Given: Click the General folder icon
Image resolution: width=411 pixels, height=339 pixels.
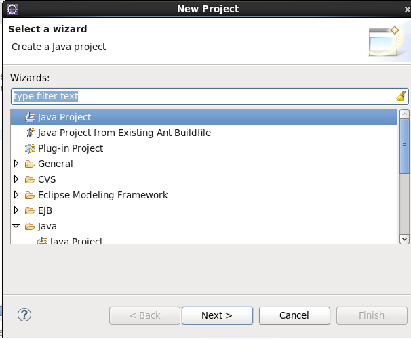Looking at the screenshot, I should (30, 164).
